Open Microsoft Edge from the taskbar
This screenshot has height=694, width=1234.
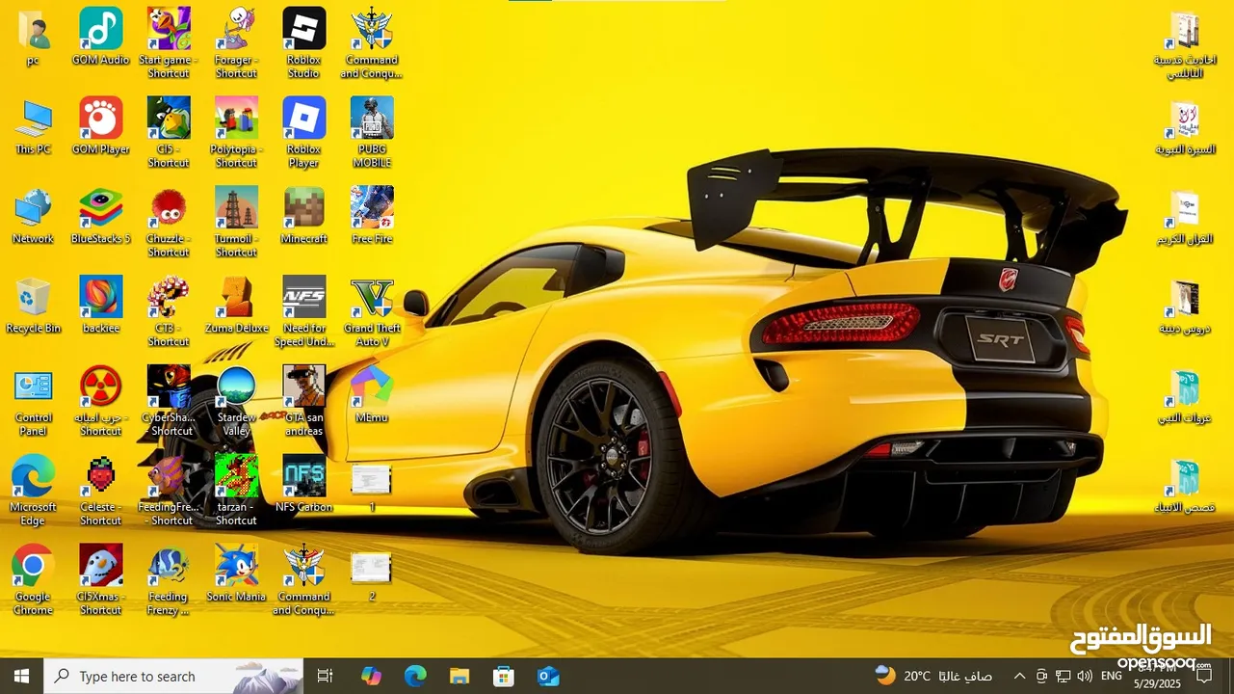click(415, 676)
